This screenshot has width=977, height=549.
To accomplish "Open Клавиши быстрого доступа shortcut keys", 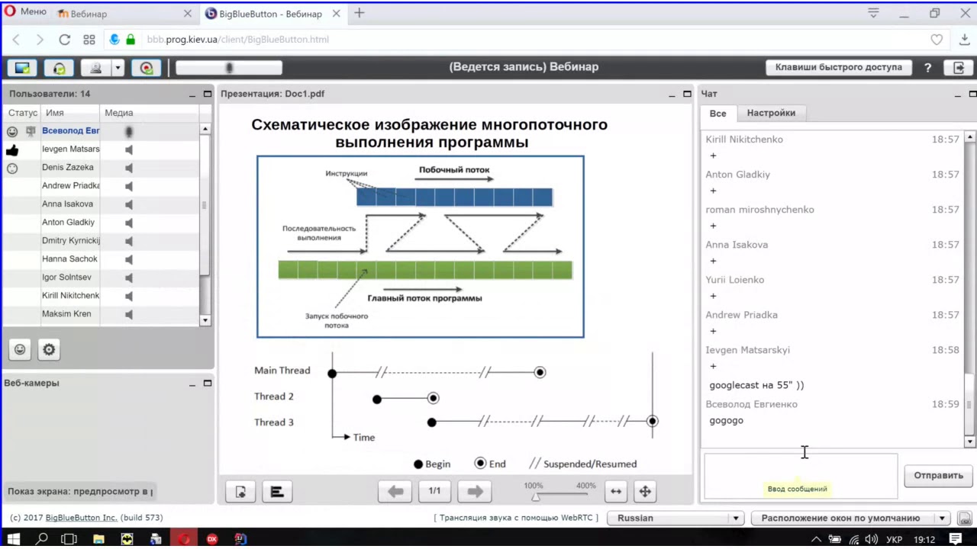I will [838, 67].
